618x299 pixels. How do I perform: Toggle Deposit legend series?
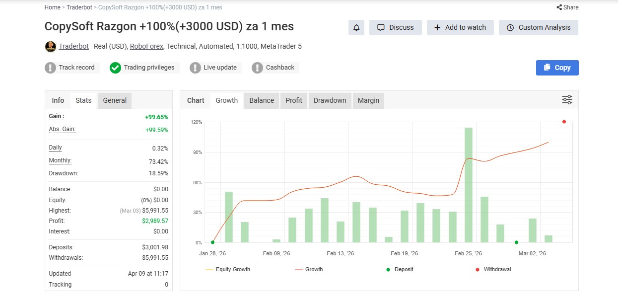click(x=400, y=269)
